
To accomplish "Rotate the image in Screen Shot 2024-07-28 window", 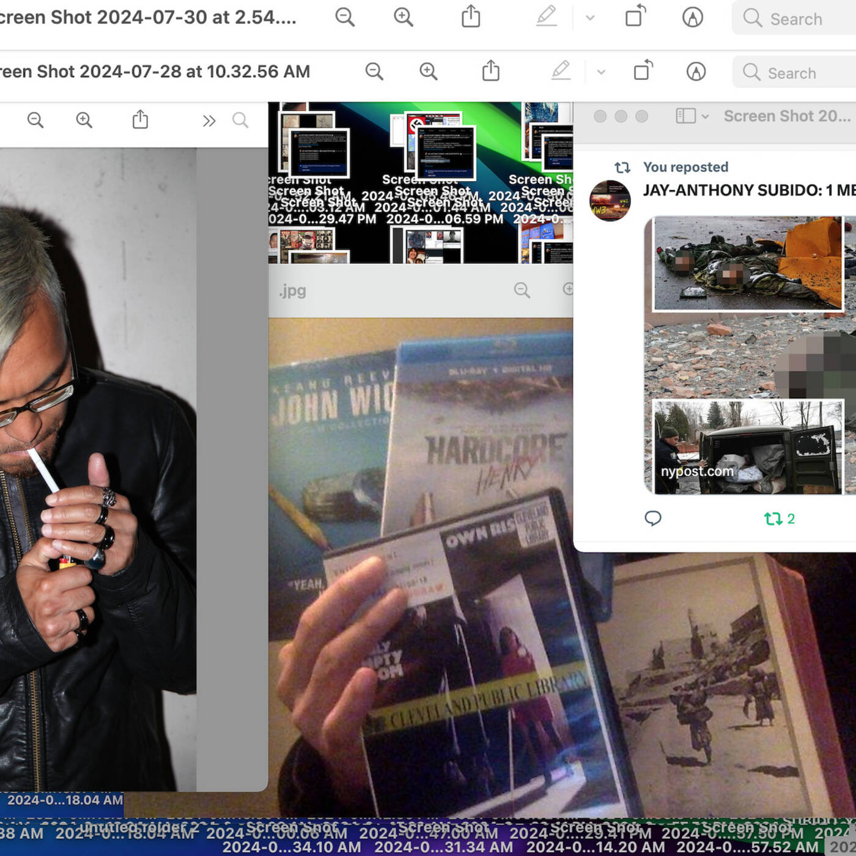I will [x=643, y=70].
